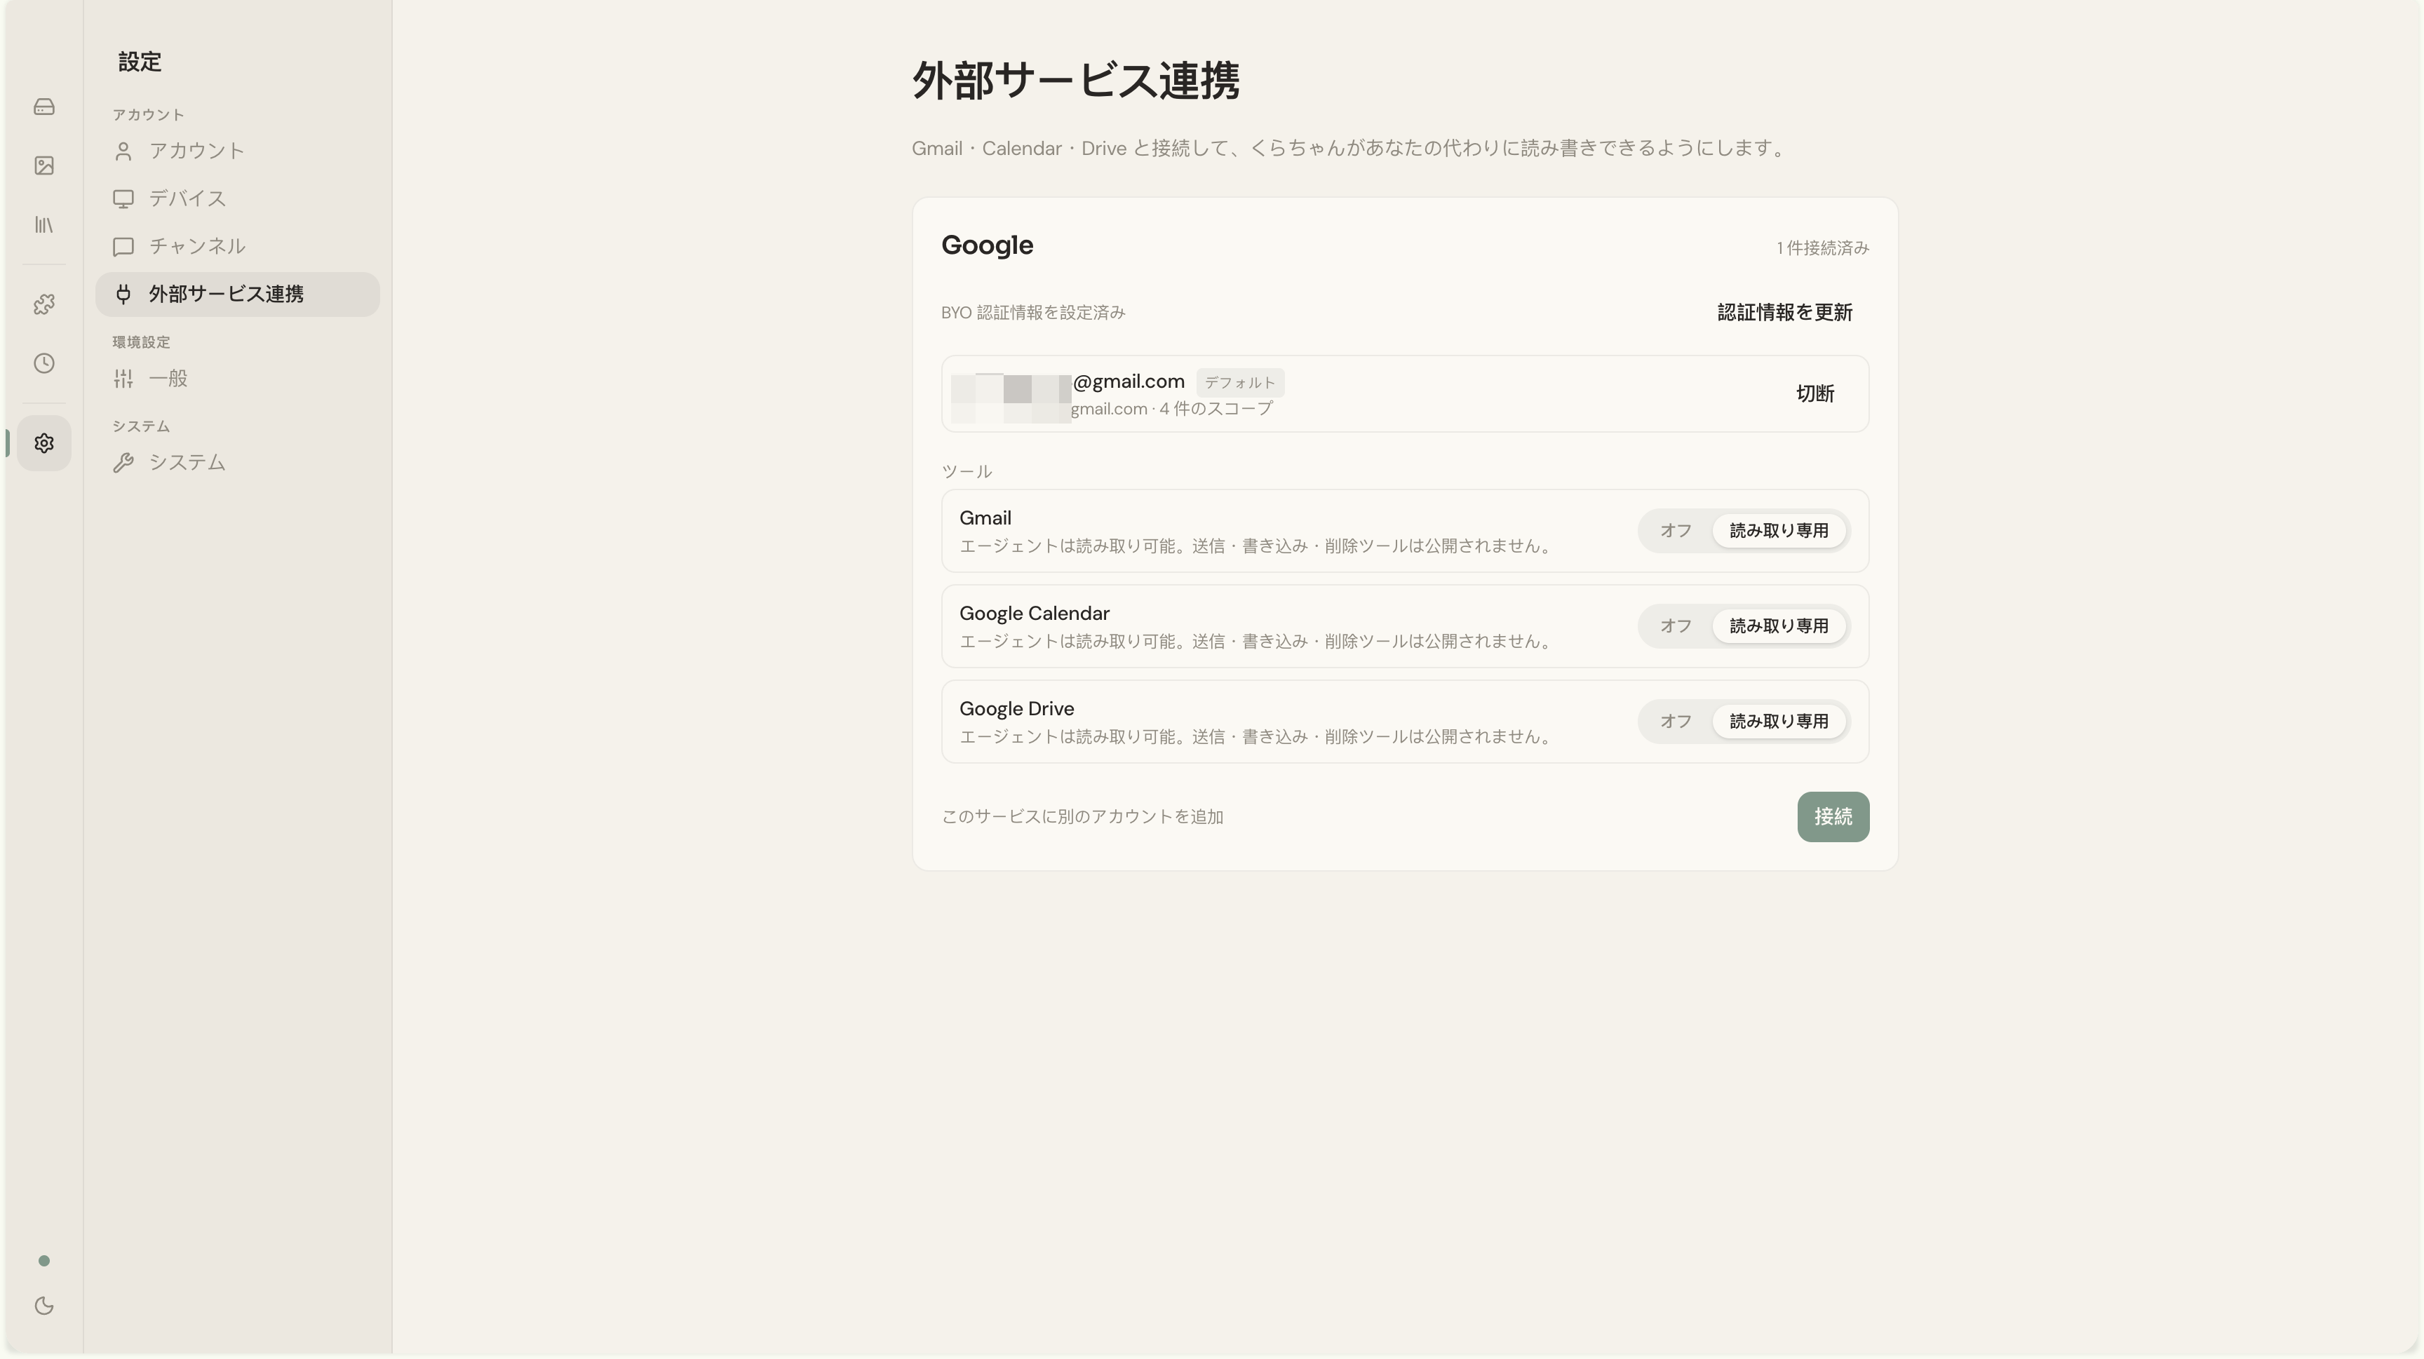
Task: Open アカウント settings page
Action: tap(237, 151)
